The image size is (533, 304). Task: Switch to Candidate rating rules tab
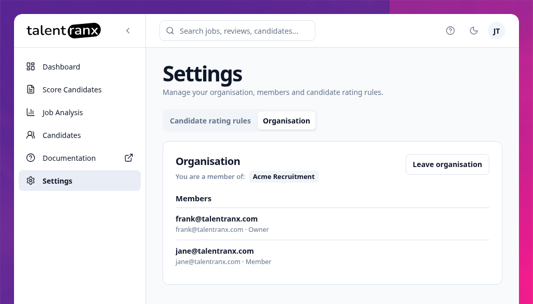(x=210, y=121)
